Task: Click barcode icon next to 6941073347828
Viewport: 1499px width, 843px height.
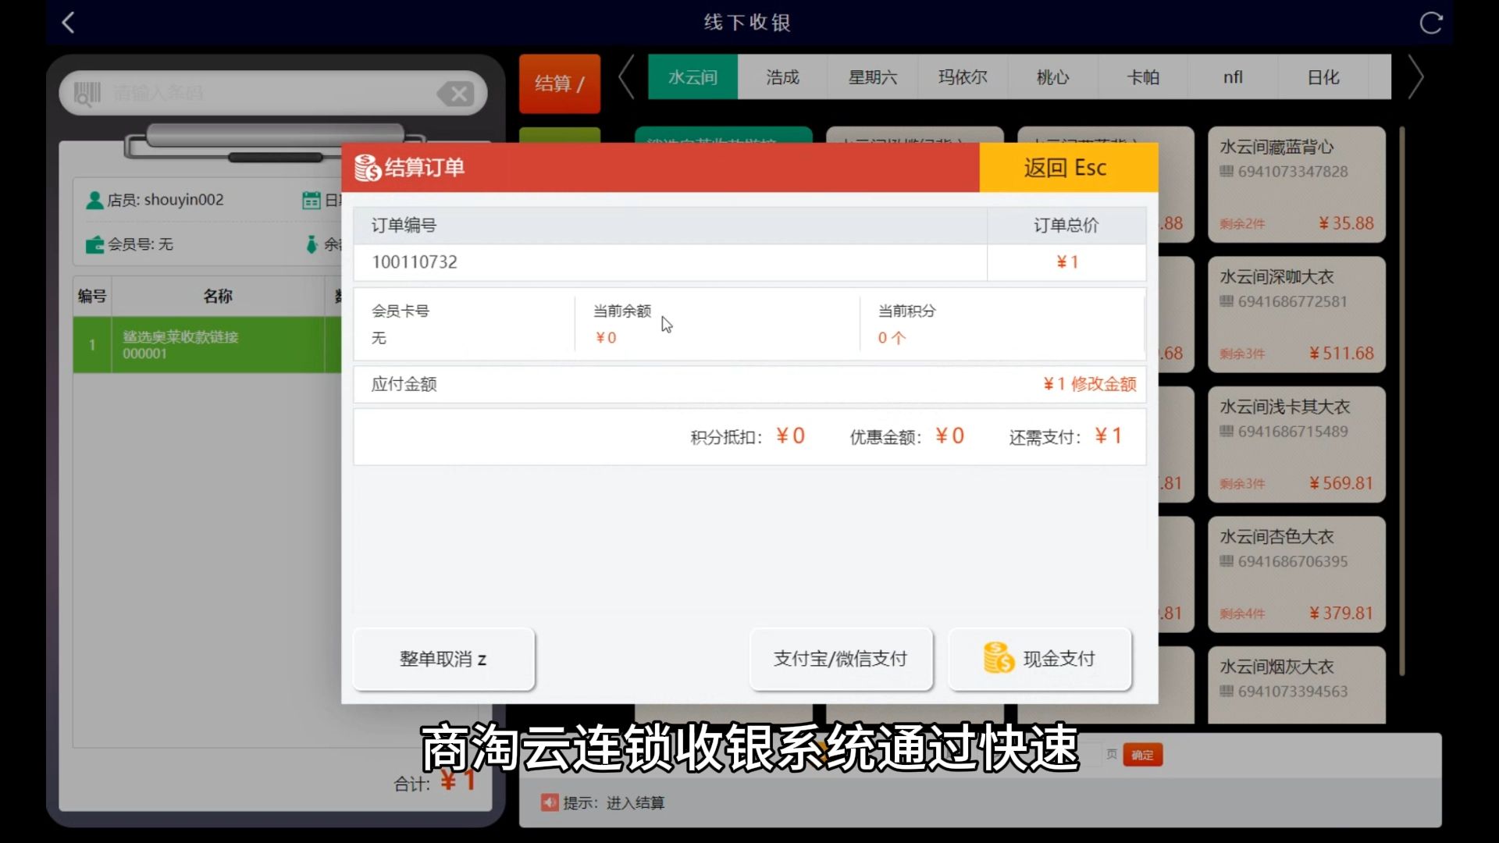Action: [x=1227, y=172]
